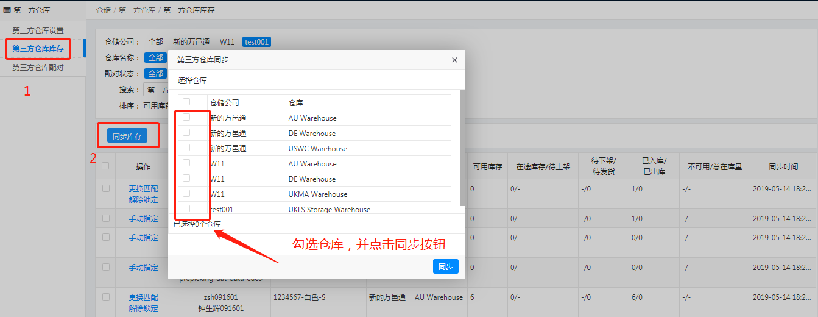Check the 新的万邑通 AU Warehouse checkbox
818x317 pixels.
[x=186, y=118]
